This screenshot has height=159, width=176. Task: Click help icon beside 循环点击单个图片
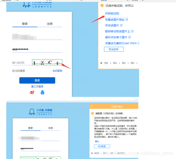pyautogui.click(x=130, y=37)
